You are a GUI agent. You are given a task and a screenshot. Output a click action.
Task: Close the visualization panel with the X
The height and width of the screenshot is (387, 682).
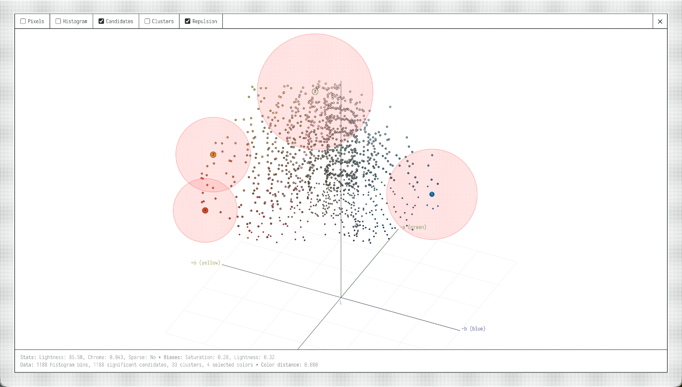pyautogui.click(x=660, y=21)
